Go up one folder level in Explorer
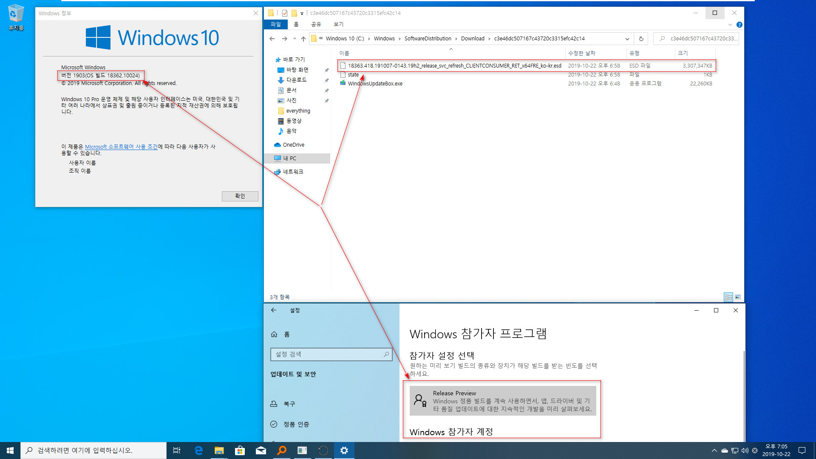 (303, 39)
